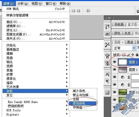The height and width of the screenshot is (117, 139).
Task: Open the History panel icon
Action: point(107,26)
